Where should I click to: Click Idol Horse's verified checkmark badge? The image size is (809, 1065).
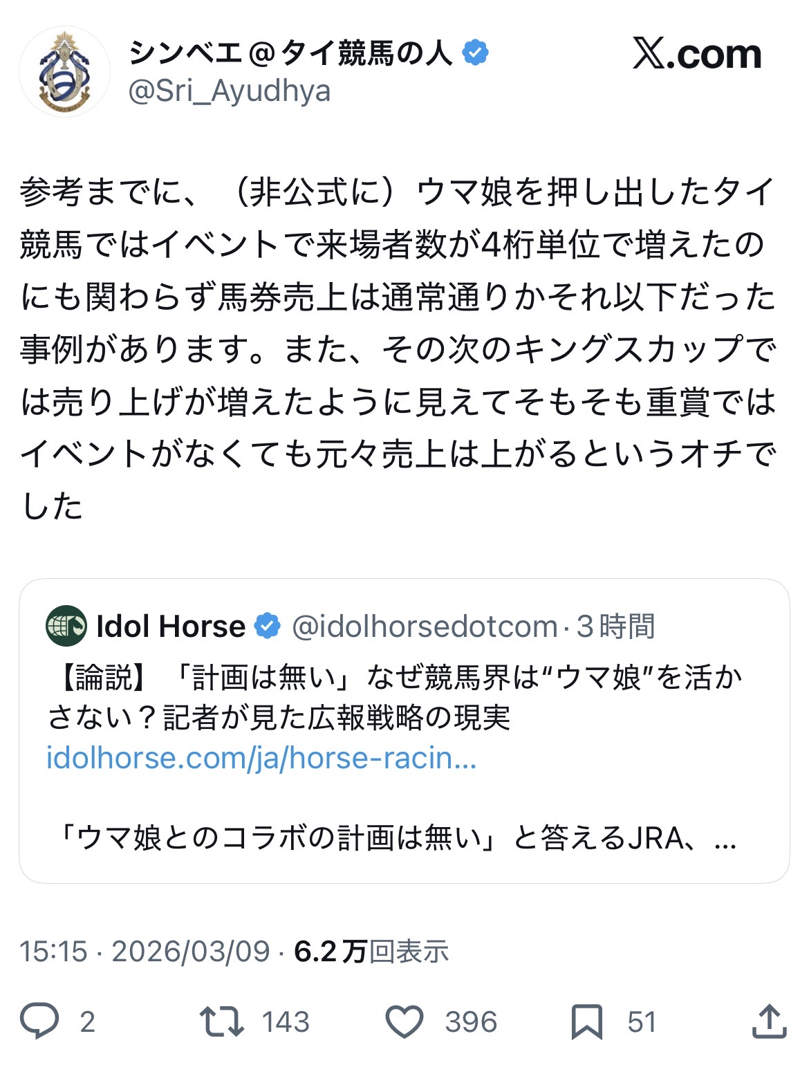(x=268, y=626)
